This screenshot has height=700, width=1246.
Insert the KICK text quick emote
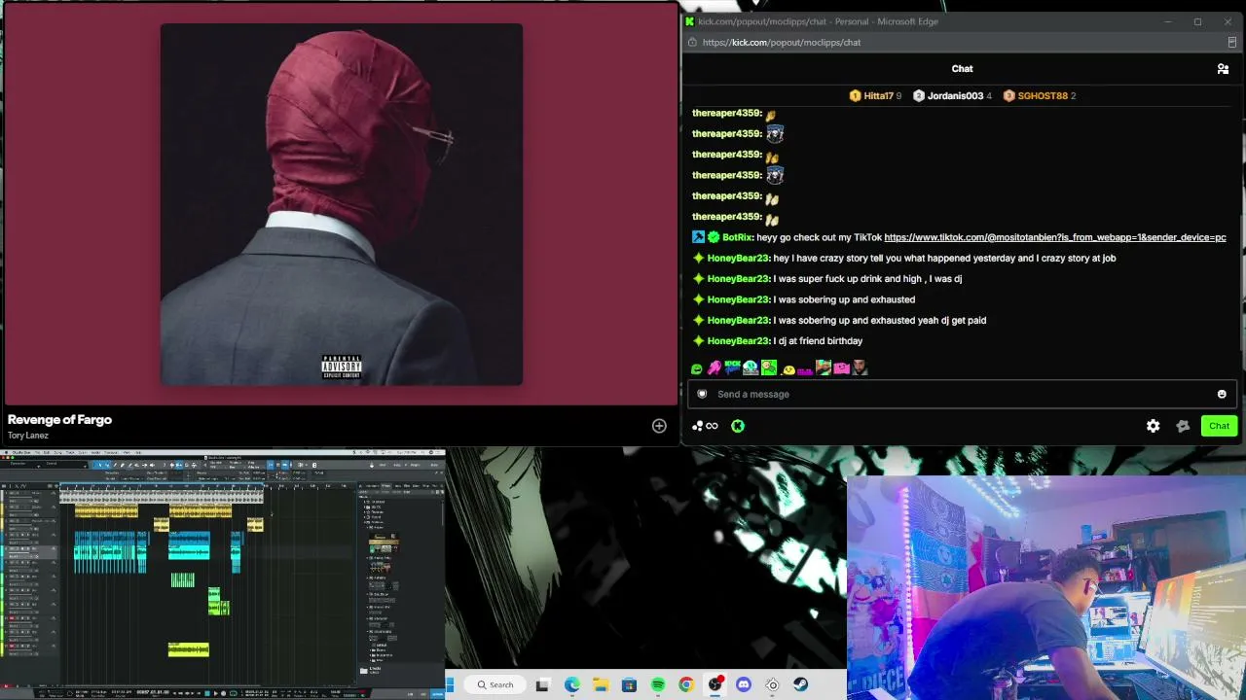point(732,367)
